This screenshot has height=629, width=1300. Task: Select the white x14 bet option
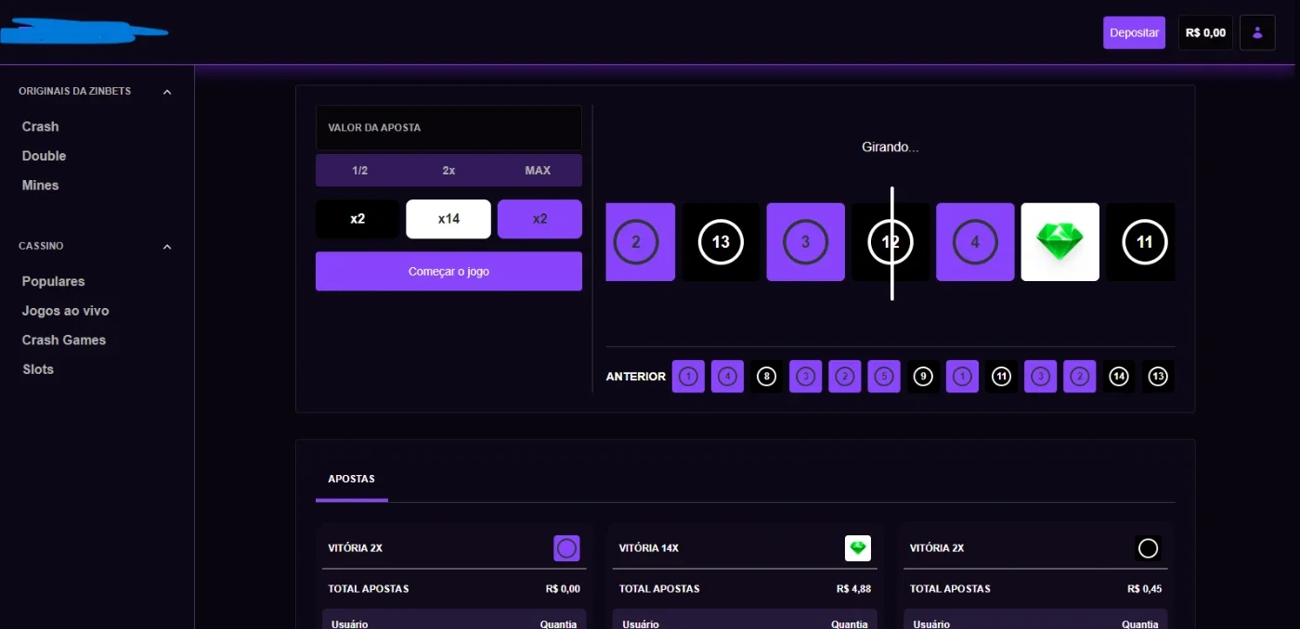(x=448, y=219)
